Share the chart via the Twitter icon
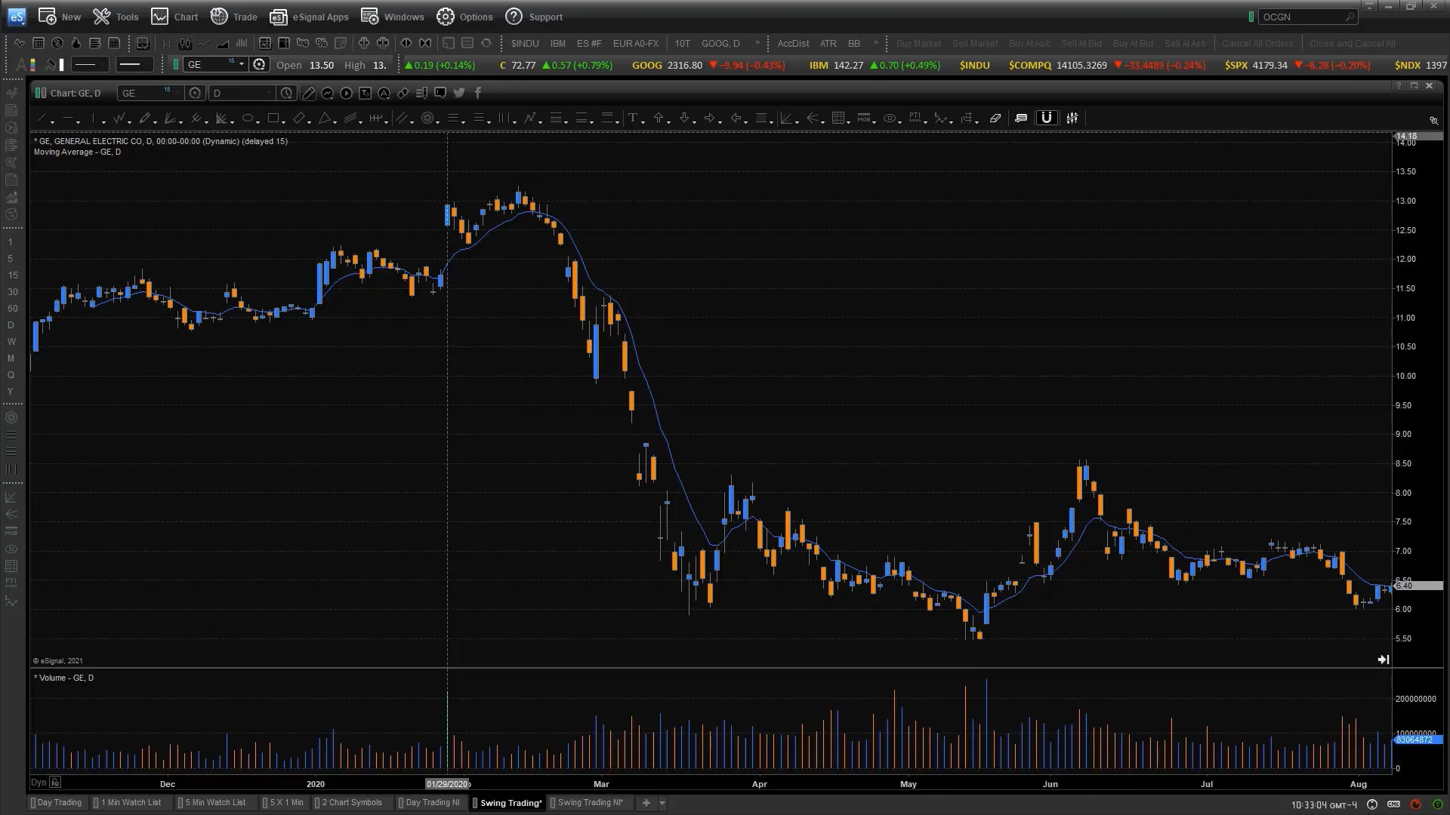The height and width of the screenshot is (815, 1450). (459, 93)
